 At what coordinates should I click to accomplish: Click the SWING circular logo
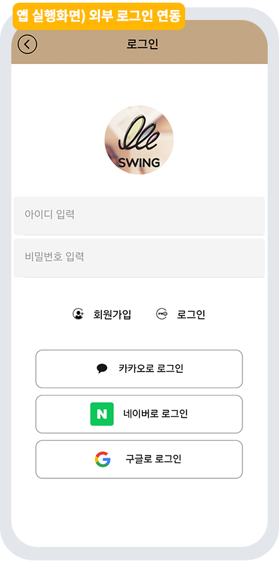pos(139,140)
